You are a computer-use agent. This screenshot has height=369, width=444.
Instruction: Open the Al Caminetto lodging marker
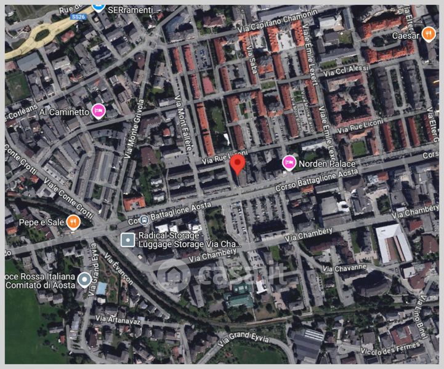(x=98, y=111)
